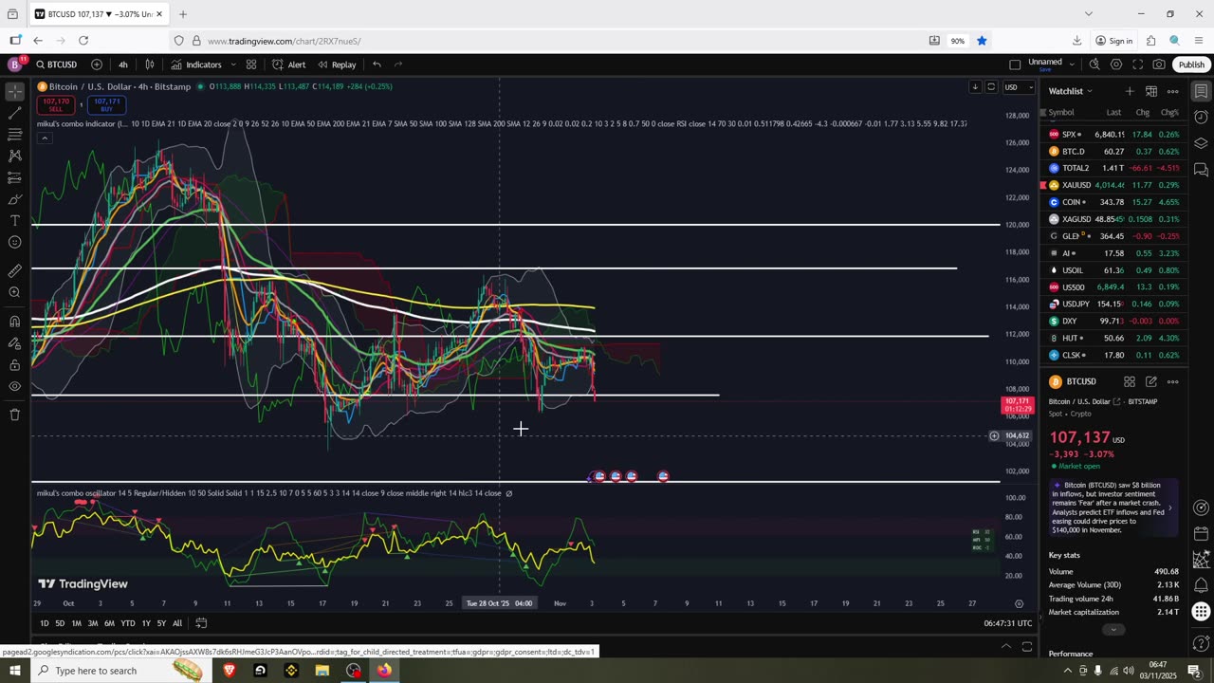The width and height of the screenshot is (1214, 683).
Task: Bookmark this page with the star
Action: click(982, 41)
